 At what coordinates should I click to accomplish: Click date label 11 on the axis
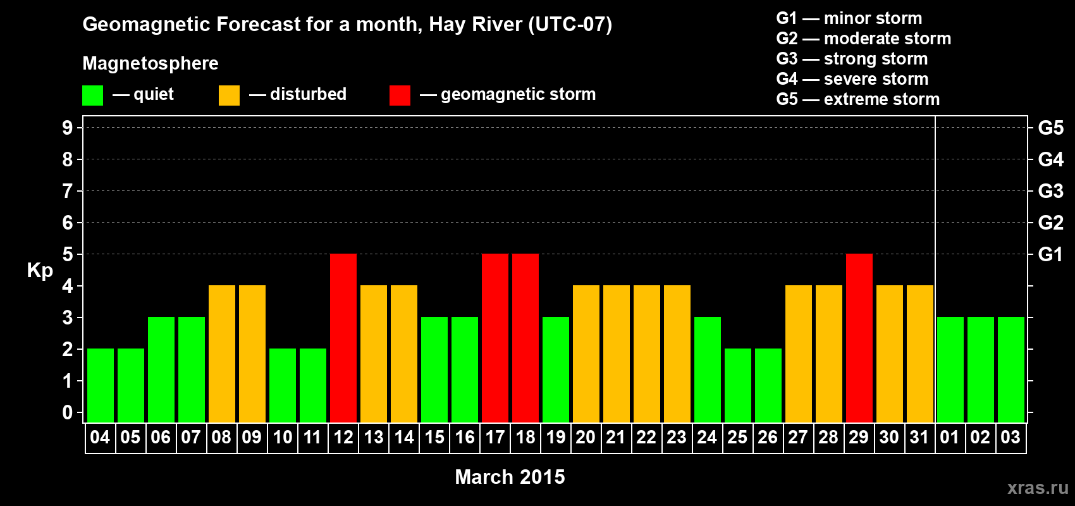click(312, 437)
